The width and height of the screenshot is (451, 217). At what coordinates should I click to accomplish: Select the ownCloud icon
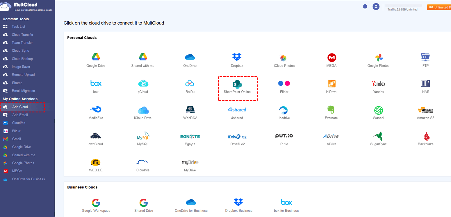point(96,136)
